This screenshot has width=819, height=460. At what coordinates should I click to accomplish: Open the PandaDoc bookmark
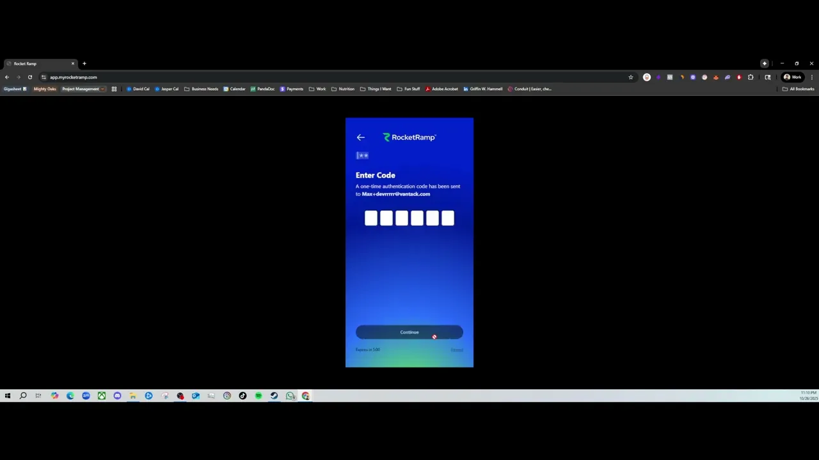point(262,89)
